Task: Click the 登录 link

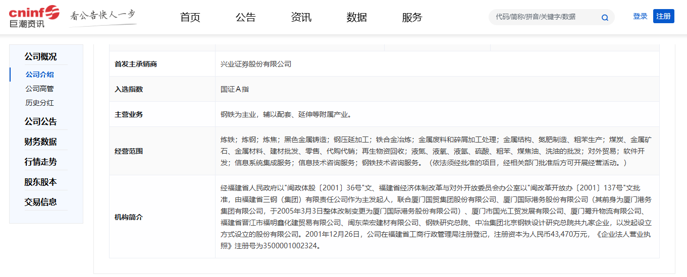Action: [x=640, y=16]
